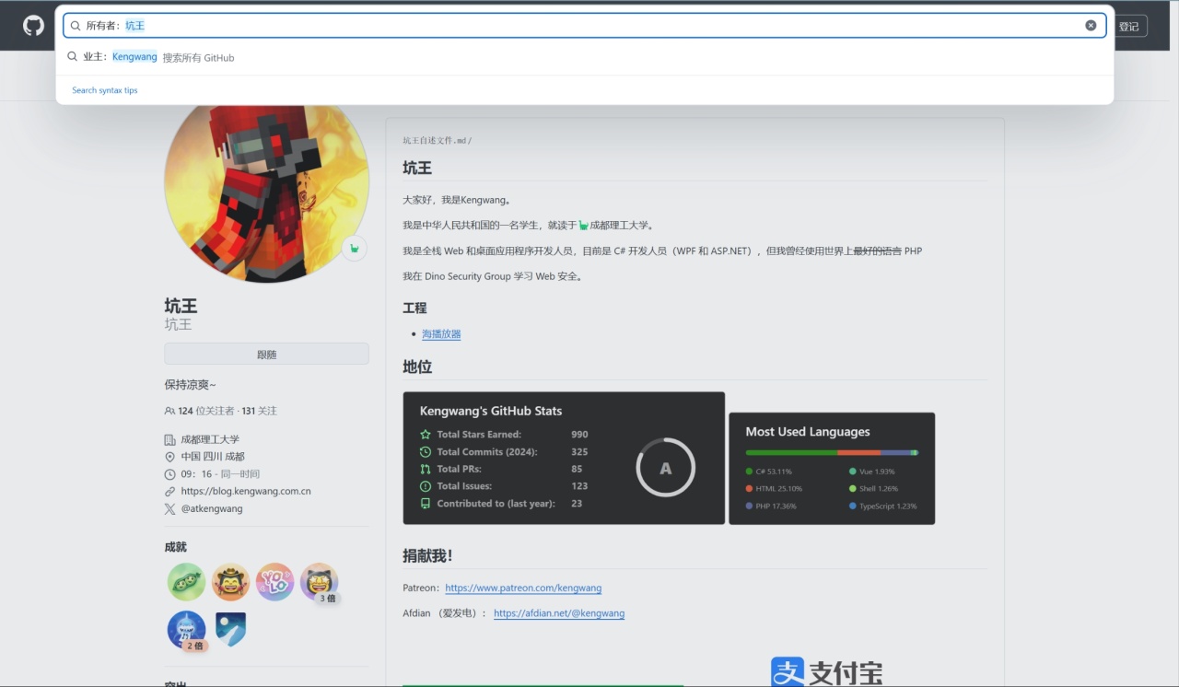Open the Search syntax tips link
The image size is (1179, 687).
tap(105, 90)
